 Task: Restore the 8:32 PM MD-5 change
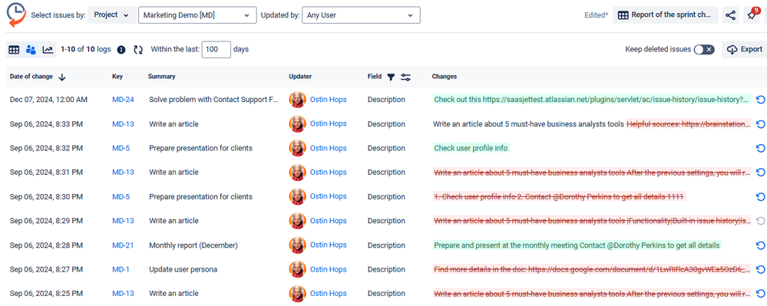tap(760, 148)
